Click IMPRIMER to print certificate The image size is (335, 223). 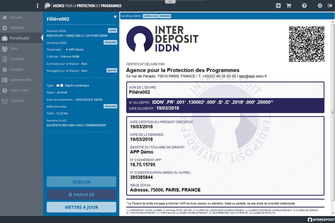click(x=165, y=16)
